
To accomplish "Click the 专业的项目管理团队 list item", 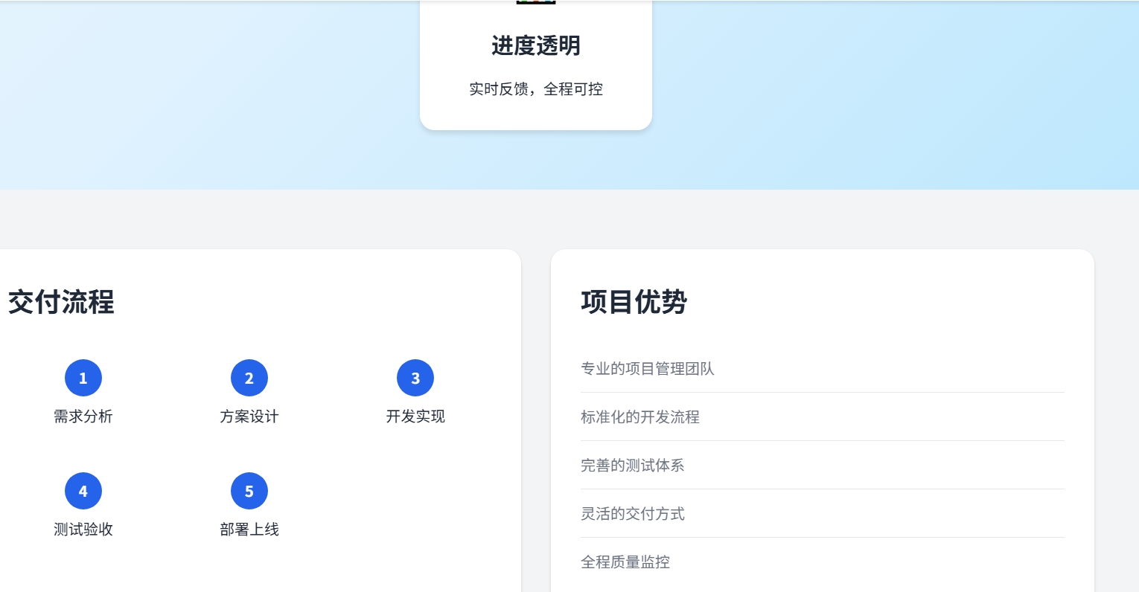I will coord(648,369).
